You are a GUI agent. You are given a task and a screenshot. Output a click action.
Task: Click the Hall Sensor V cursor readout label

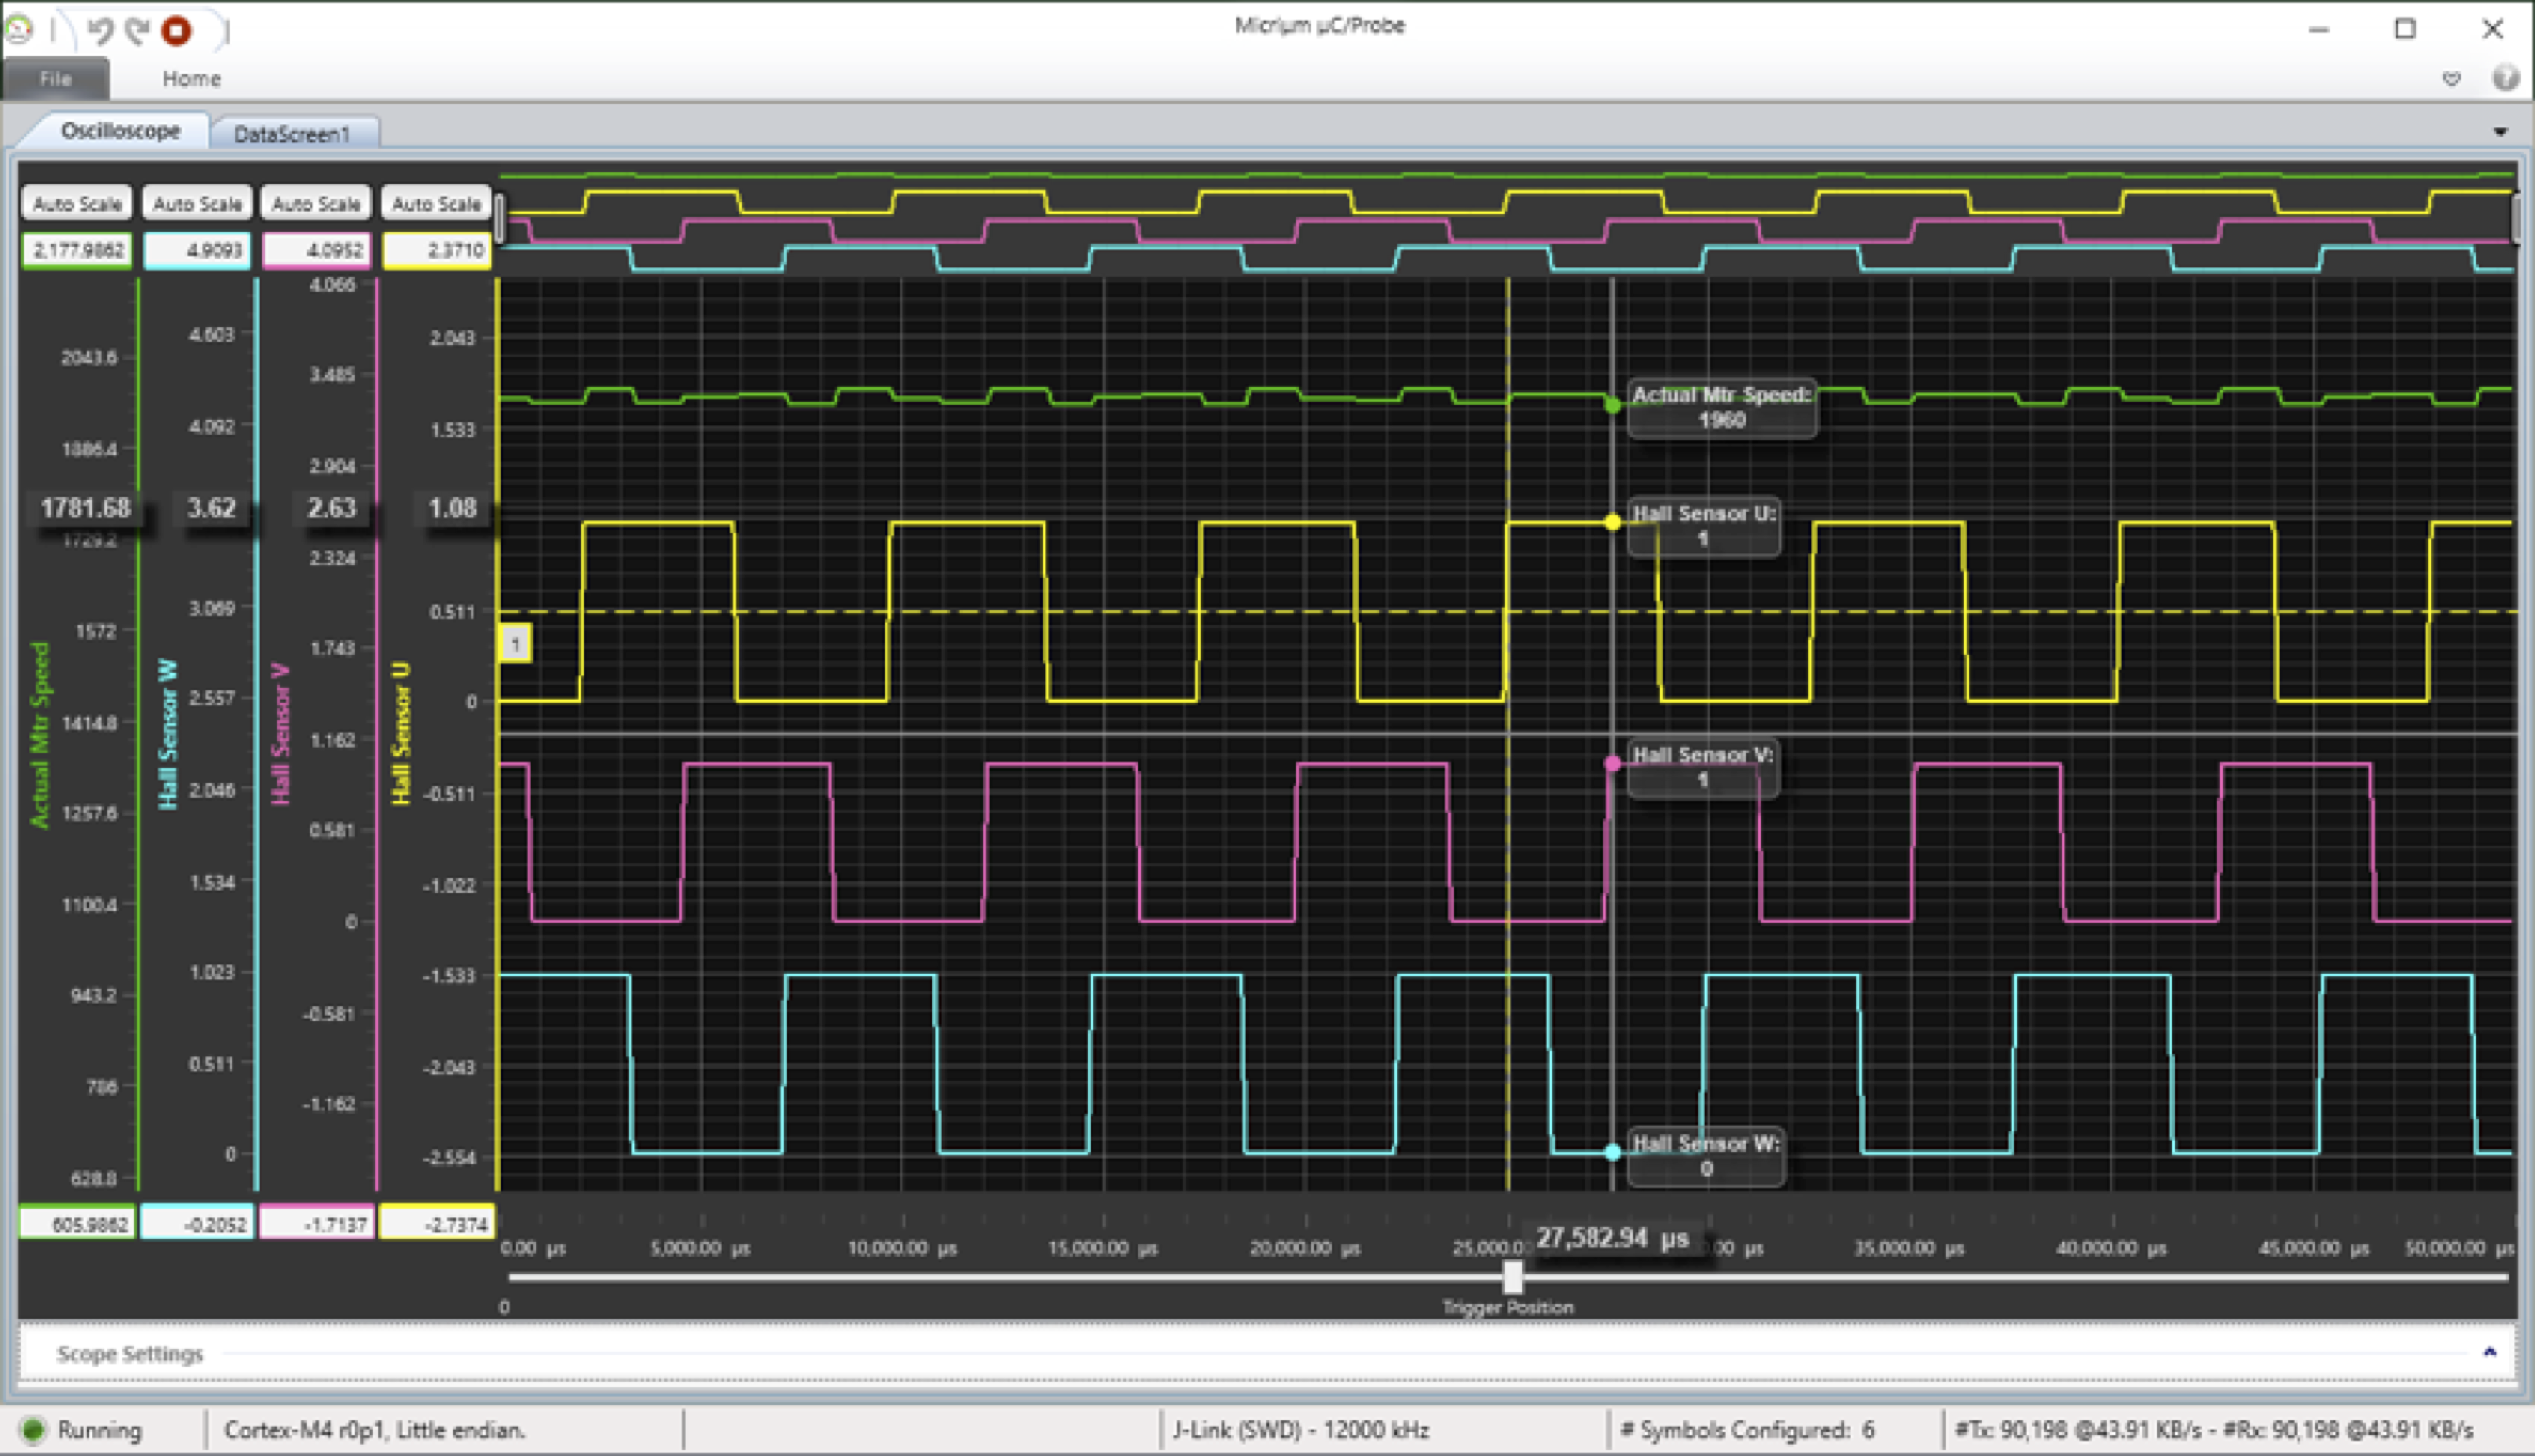click(x=1703, y=767)
